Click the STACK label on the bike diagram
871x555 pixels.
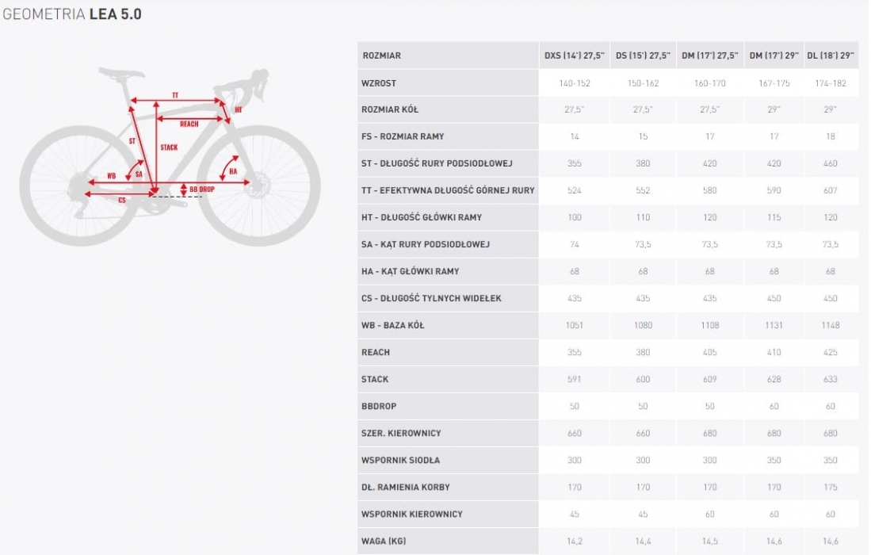(169, 147)
